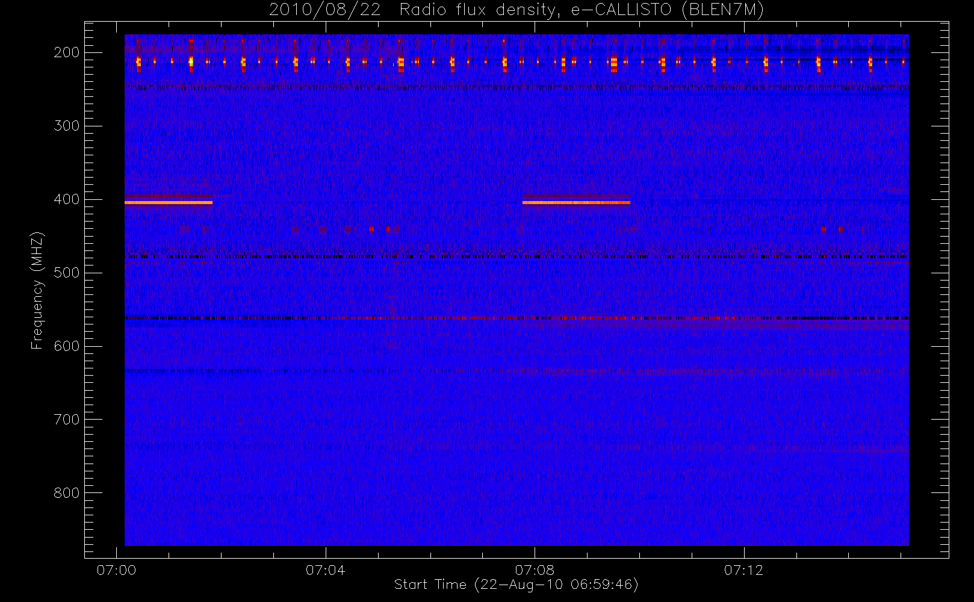The width and height of the screenshot is (974, 602).
Task: Click the 200 frequency tick label
Action: click(67, 52)
